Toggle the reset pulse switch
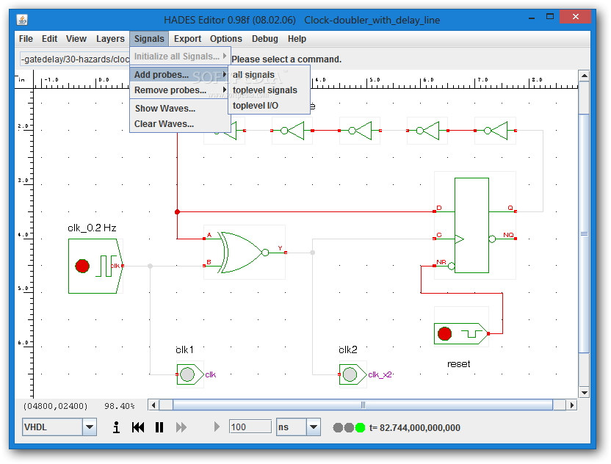This screenshot has height=464, width=611. [x=461, y=334]
